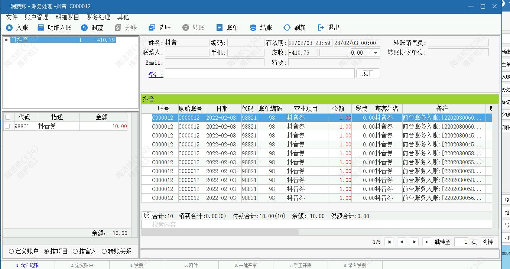This screenshot has width=510, height=269.
Task: Click the 反 invert selection button
Action: [x=146, y=215]
